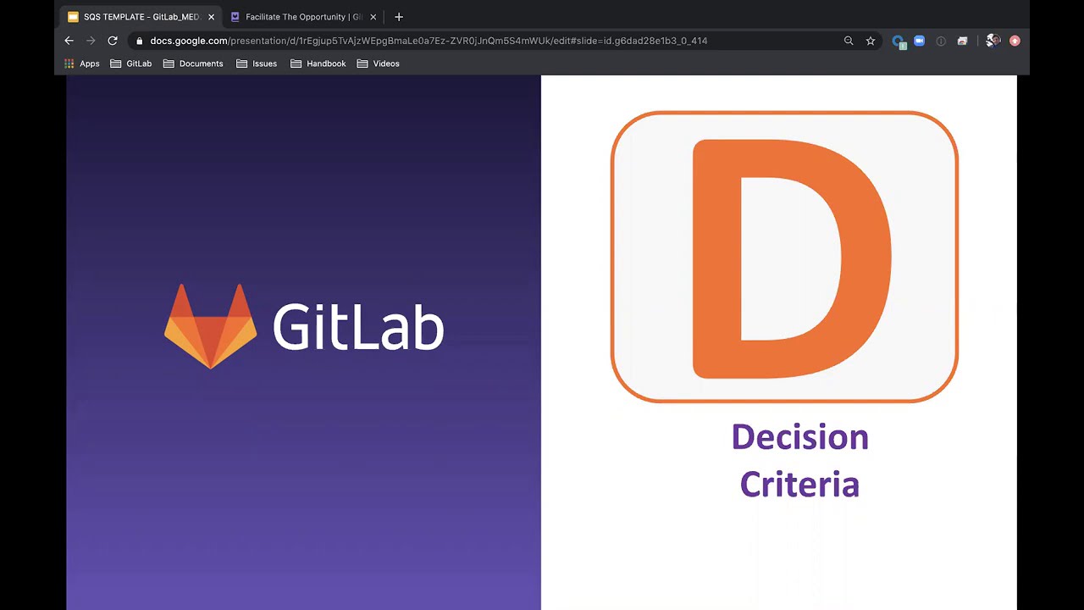Screen dimensions: 1084x610
Task: Open the Handbook bookmarks folder
Action: coord(318,64)
